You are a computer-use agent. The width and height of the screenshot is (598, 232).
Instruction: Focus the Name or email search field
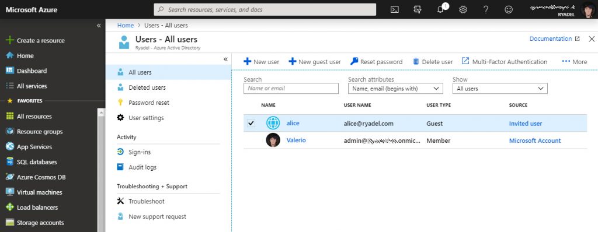coord(291,89)
